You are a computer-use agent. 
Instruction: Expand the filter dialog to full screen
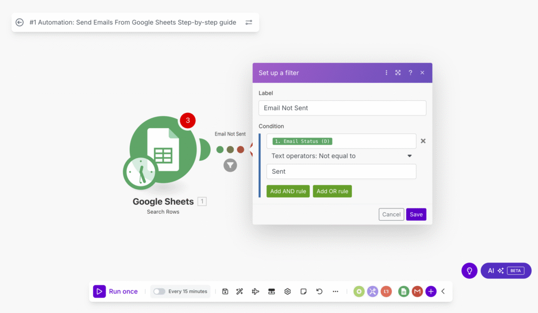coord(398,72)
